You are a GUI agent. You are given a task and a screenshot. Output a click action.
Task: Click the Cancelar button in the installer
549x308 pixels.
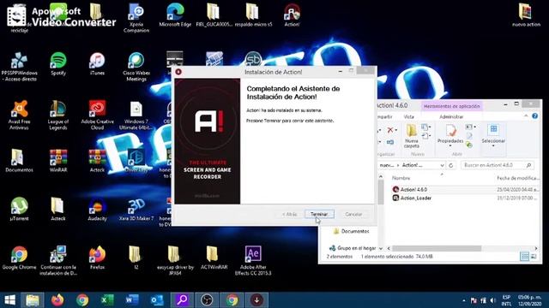[x=353, y=214]
